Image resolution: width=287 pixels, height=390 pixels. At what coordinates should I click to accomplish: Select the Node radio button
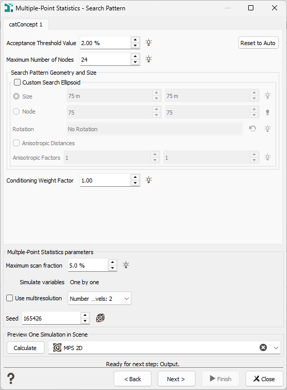tap(16, 111)
